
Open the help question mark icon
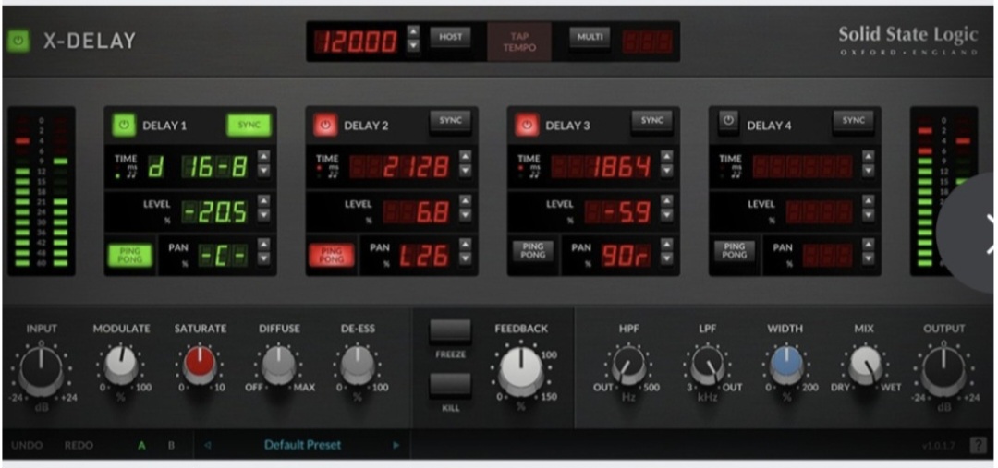click(x=979, y=446)
